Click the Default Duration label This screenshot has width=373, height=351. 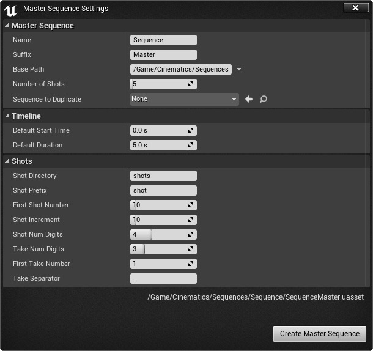(x=37, y=145)
